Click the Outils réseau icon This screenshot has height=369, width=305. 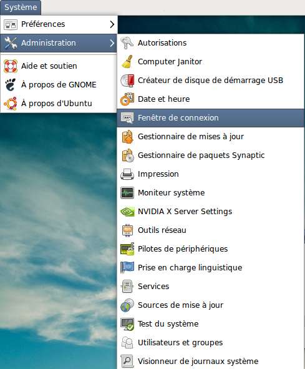(127, 230)
